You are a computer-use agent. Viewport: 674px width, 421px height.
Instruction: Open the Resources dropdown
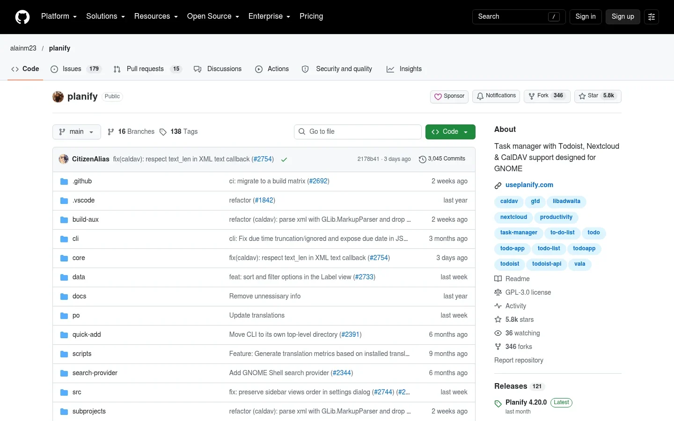[156, 16]
